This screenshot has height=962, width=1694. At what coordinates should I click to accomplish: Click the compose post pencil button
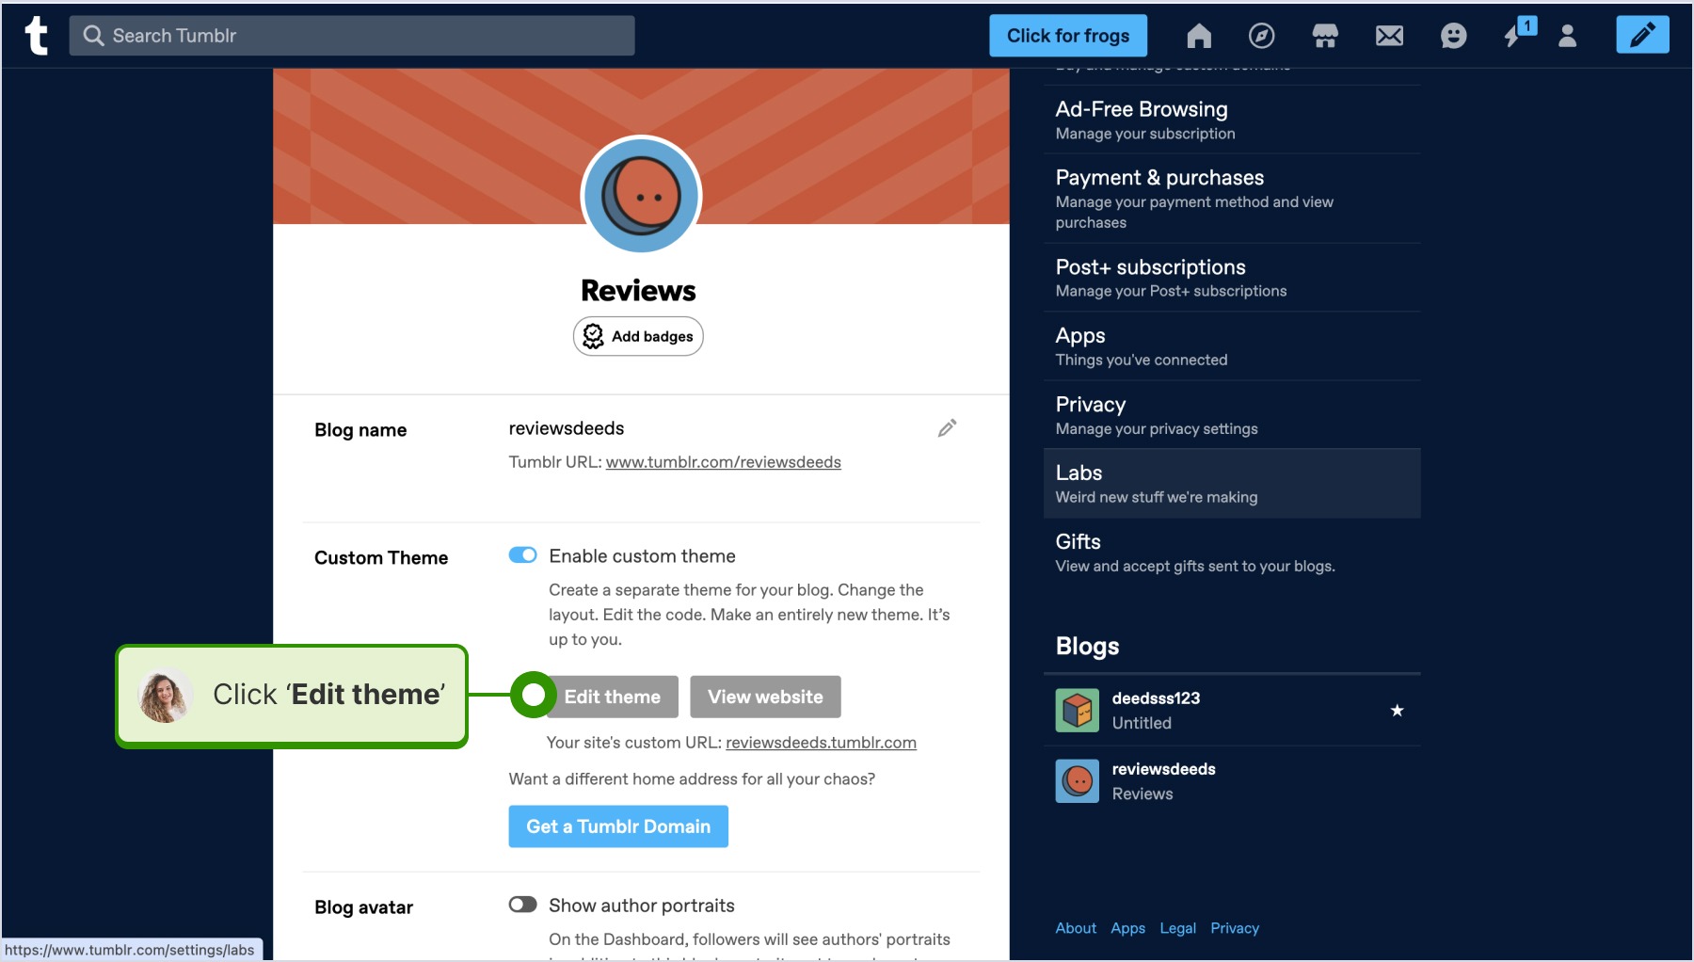point(1642,35)
